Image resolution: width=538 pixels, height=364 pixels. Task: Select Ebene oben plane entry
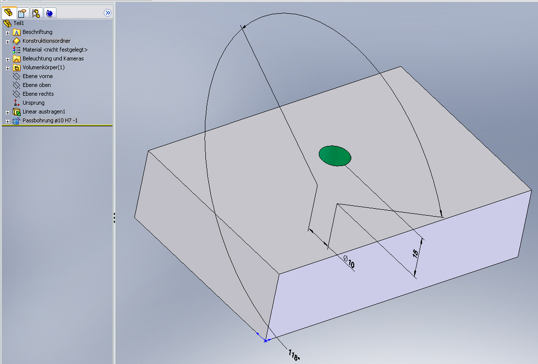click(37, 85)
